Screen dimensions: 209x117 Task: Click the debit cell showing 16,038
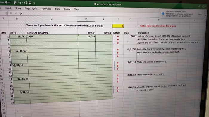(87, 37)
